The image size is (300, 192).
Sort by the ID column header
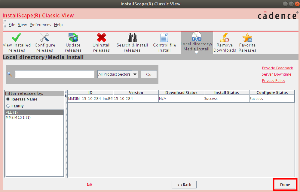click(x=90, y=92)
